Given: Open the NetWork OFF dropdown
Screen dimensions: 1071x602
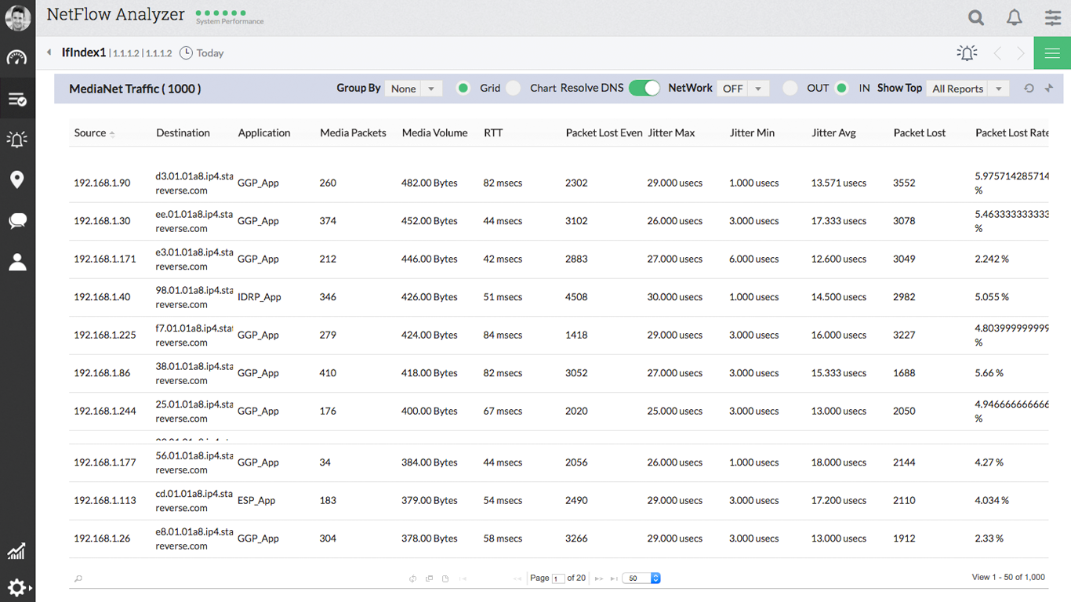Looking at the screenshot, I should coord(743,89).
